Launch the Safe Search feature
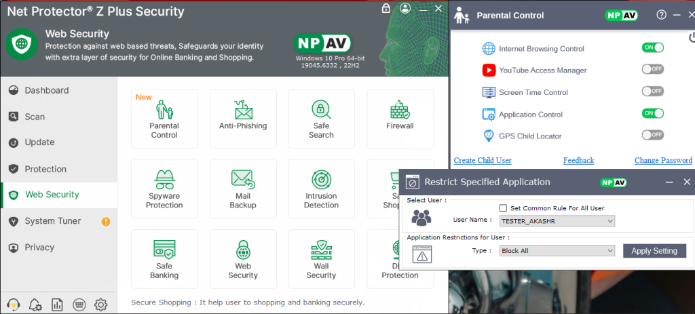The height and width of the screenshot is (314, 695). tap(321, 119)
